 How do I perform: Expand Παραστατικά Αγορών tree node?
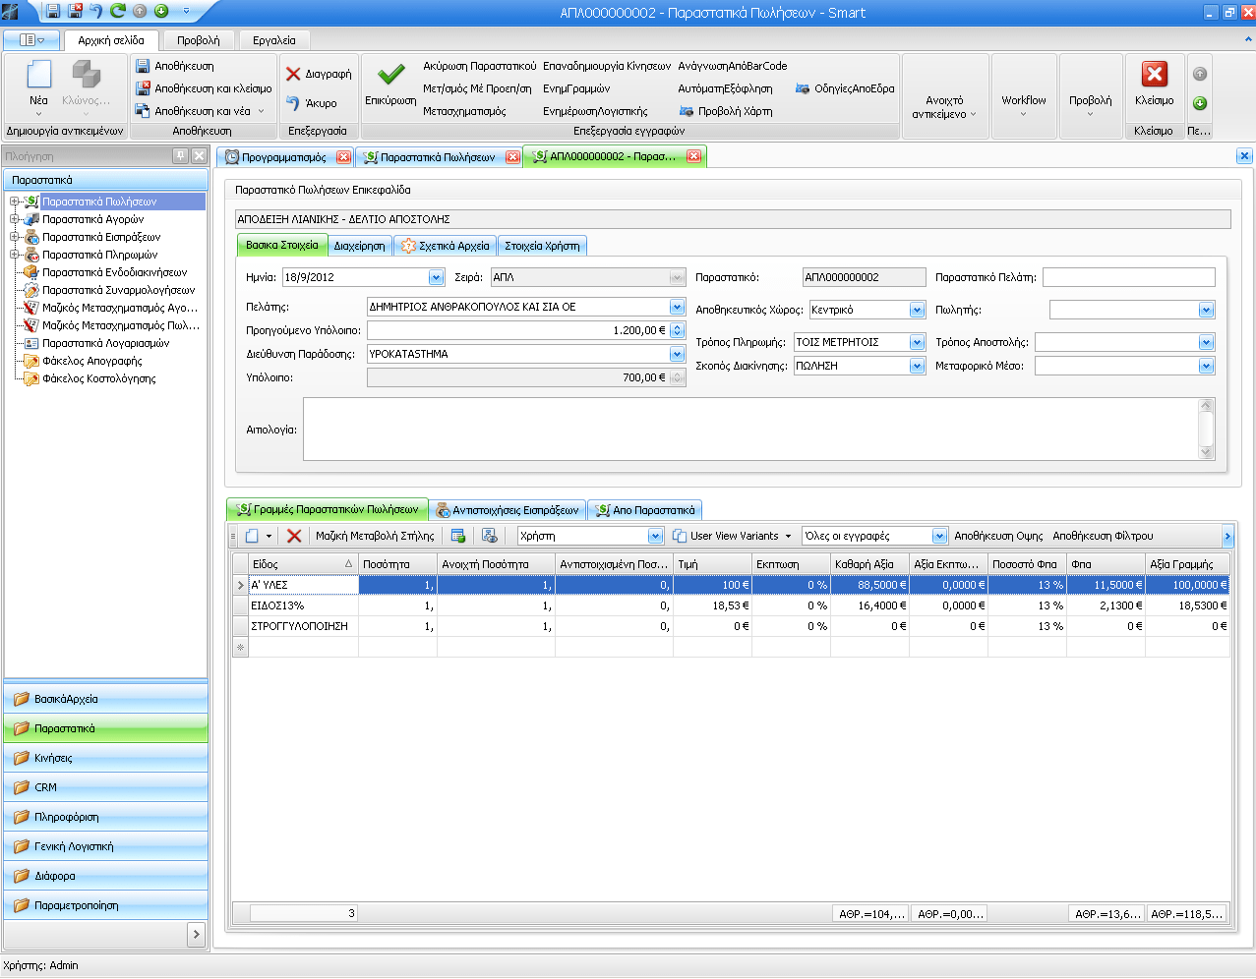[15, 219]
